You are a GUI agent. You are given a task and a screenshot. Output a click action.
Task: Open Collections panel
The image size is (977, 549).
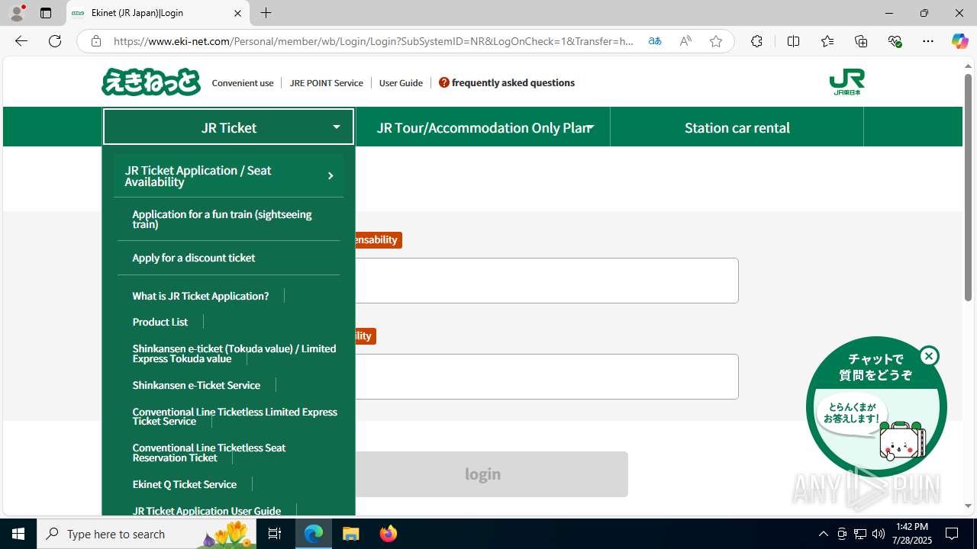pos(861,41)
